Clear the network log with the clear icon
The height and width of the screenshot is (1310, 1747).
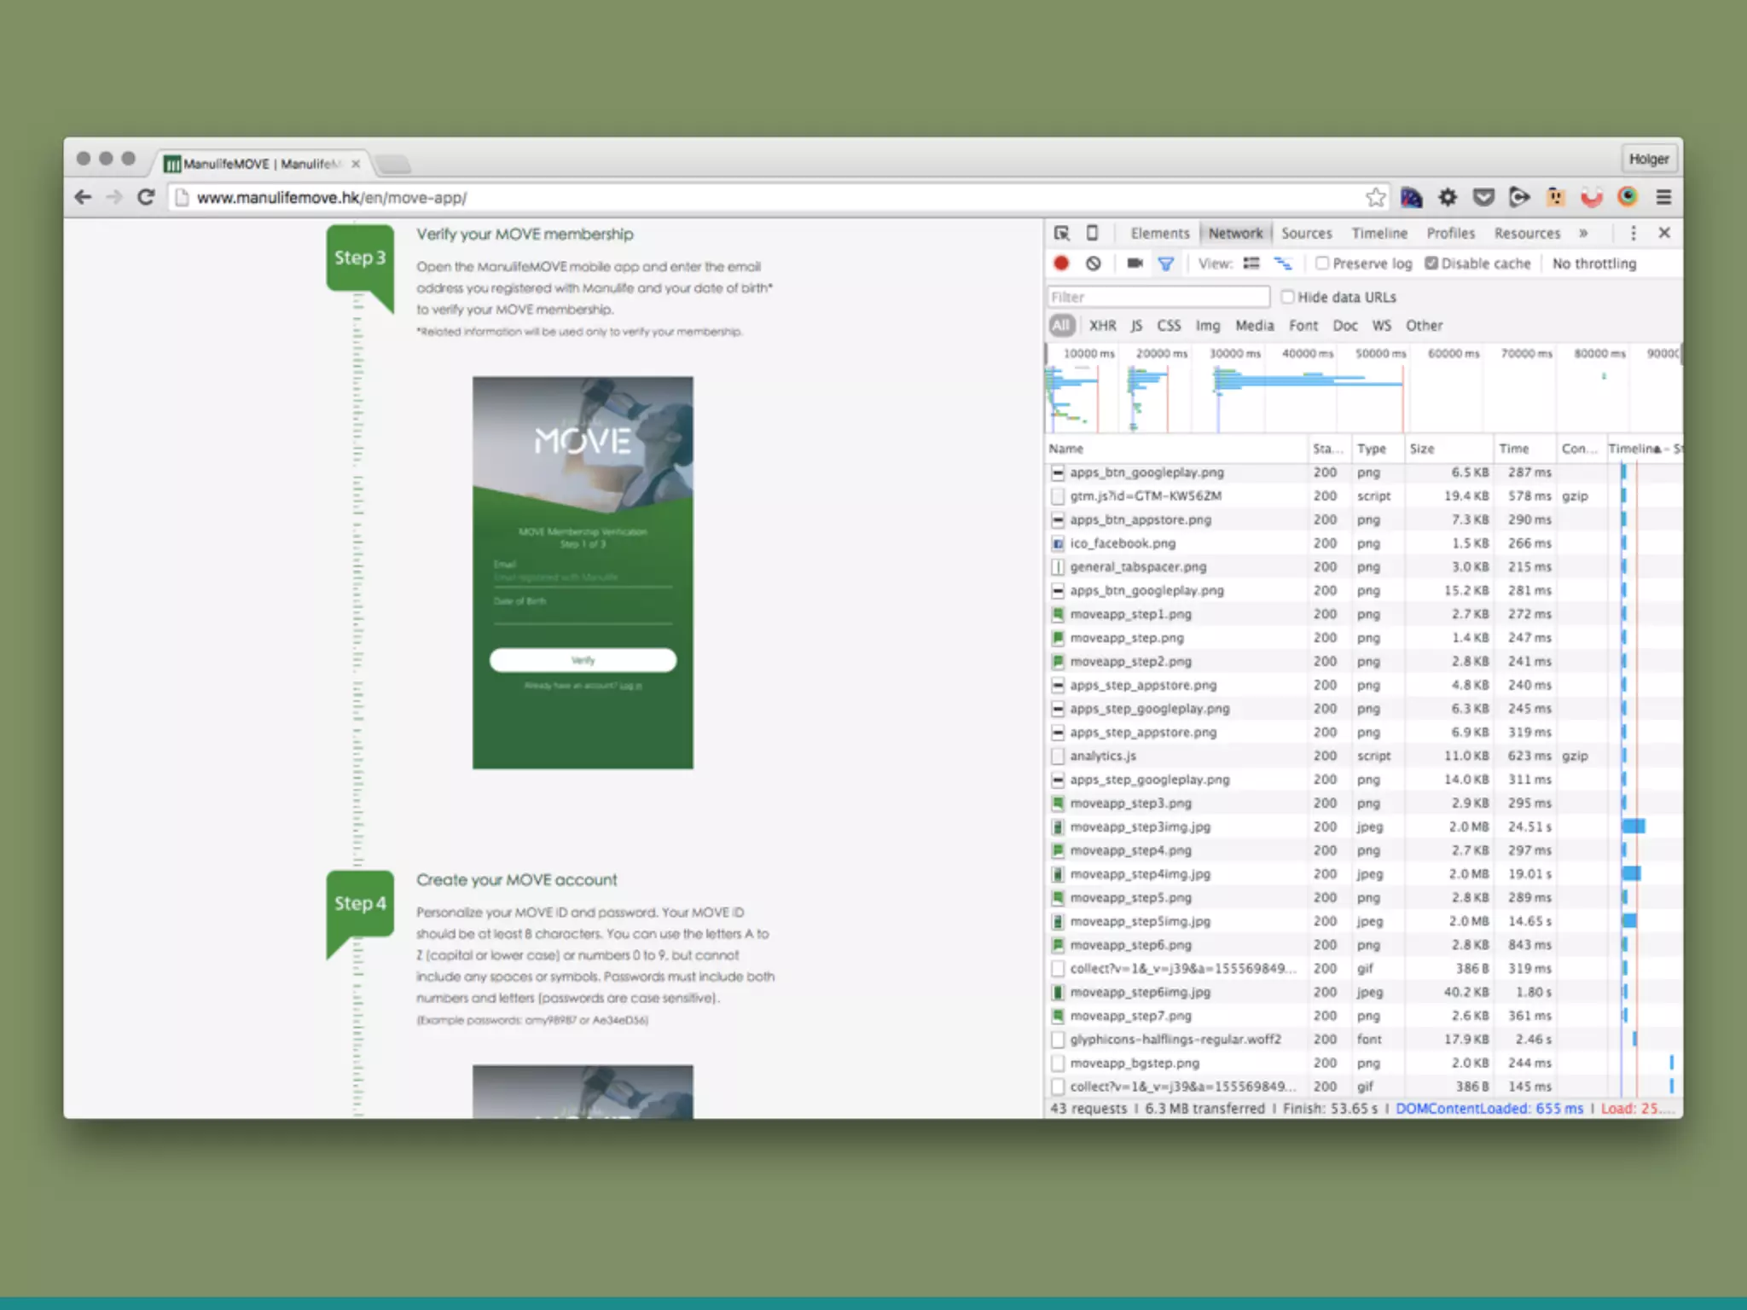click(1094, 264)
